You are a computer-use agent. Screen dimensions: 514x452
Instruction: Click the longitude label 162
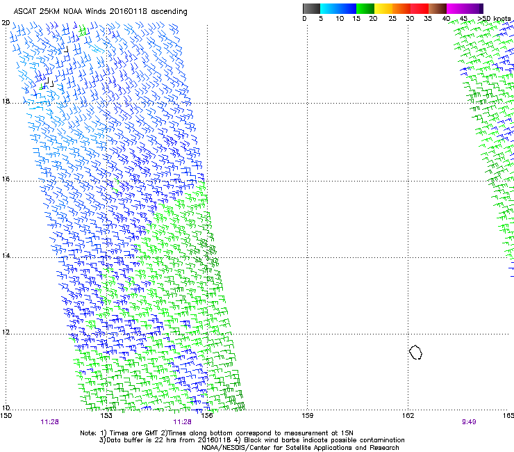pos(408,416)
